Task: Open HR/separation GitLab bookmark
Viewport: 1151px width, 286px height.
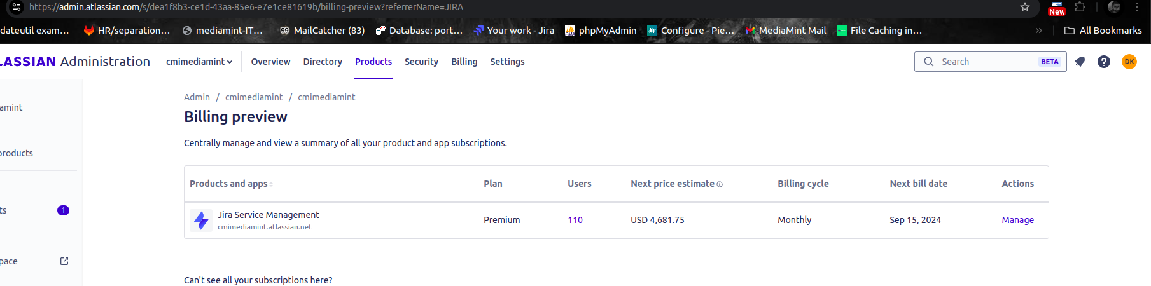Action: click(127, 31)
